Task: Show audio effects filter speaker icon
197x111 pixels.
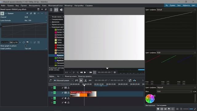Action: pos(61,10)
